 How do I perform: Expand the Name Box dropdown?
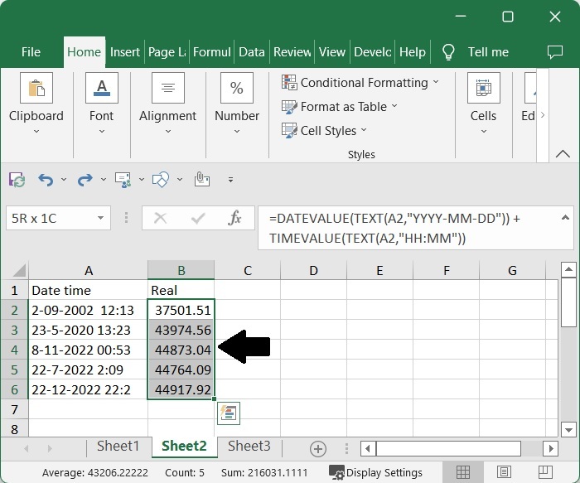tap(100, 218)
